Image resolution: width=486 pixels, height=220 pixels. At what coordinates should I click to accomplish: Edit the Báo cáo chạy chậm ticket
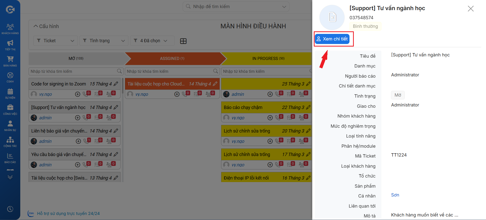point(308,107)
